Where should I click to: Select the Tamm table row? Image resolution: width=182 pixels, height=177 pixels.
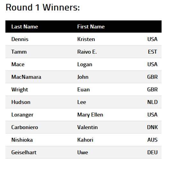pos(83,52)
